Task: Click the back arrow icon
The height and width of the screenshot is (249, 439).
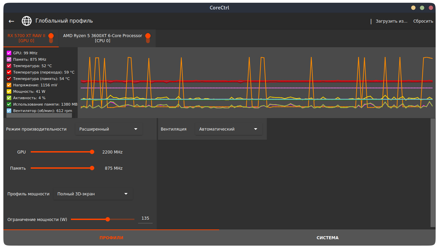Action: [11, 21]
